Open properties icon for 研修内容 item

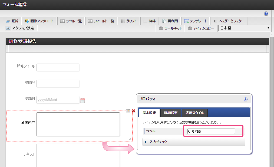128,111
